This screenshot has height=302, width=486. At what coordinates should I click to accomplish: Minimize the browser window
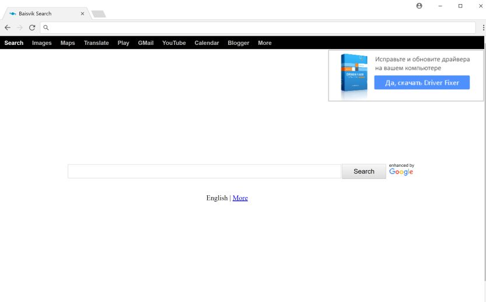click(440, 6)
